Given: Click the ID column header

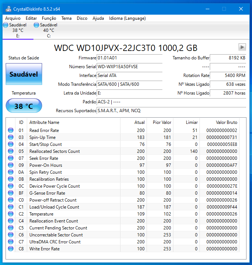Looking at the screenshot, I should [x=21, y=122].
